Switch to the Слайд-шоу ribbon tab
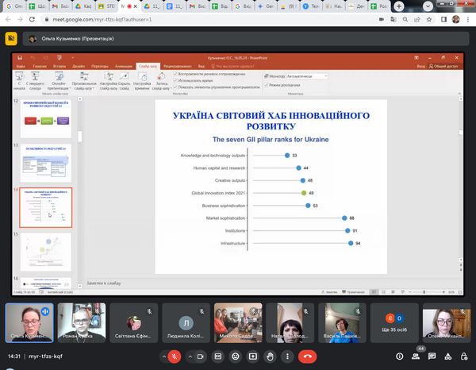 tap(148, 66)
